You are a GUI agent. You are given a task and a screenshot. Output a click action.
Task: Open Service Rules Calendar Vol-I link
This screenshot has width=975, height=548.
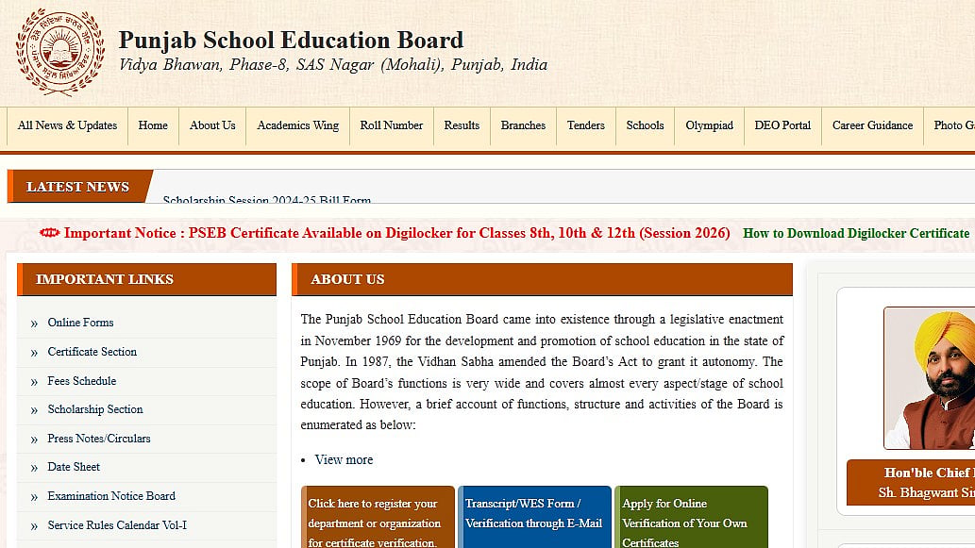tap(117, 525)
